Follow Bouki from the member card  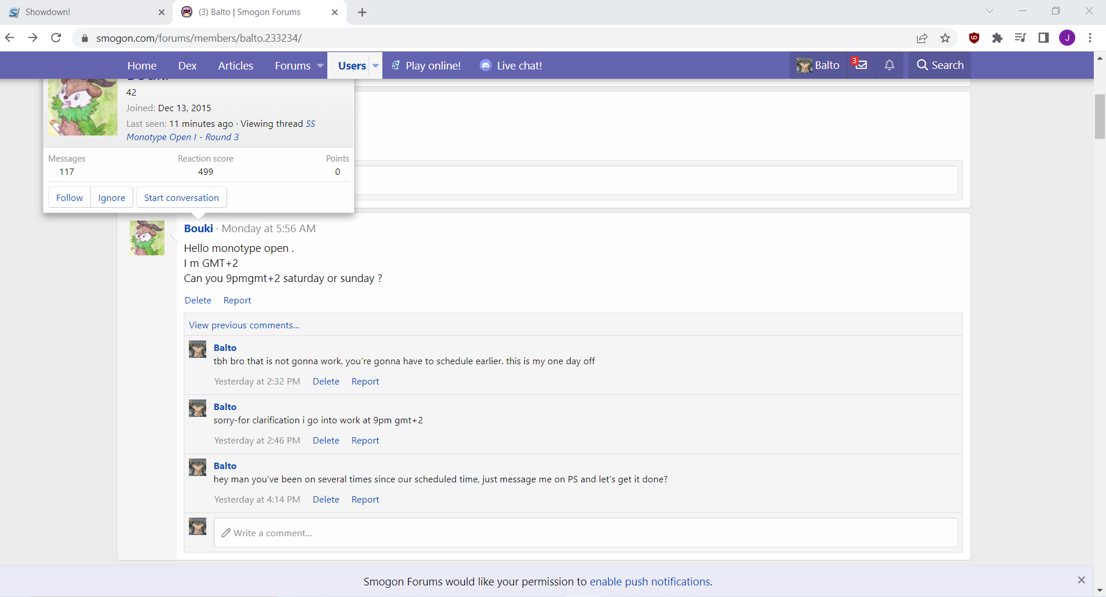[x=70, y=197]
